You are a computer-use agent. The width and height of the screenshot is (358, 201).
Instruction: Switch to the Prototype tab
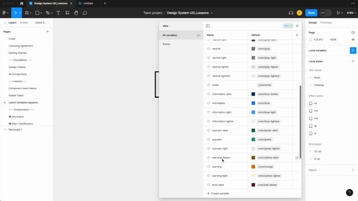(x=326, y=22)
